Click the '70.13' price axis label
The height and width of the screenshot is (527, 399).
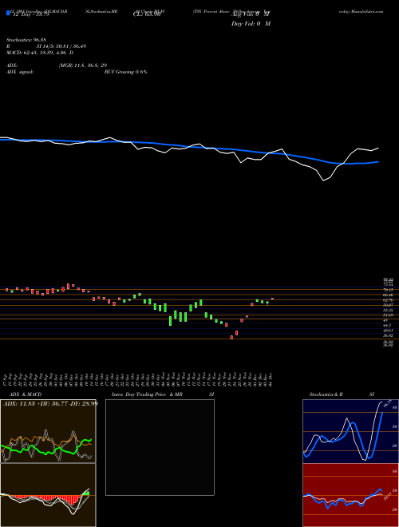(x=388, y=289)
